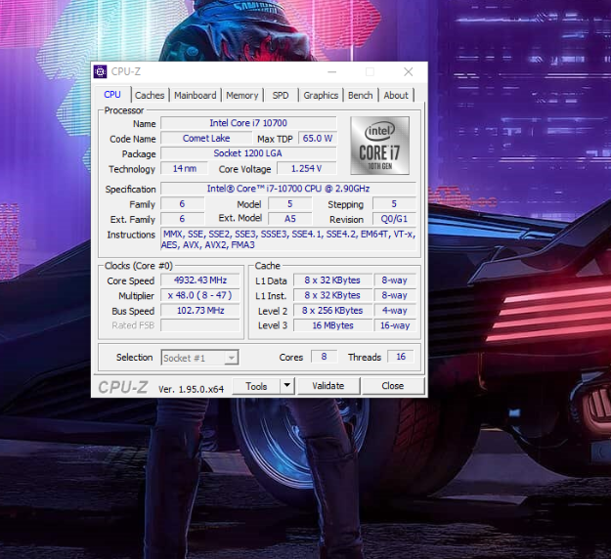Click the Level 2 associativity '4-way'
Screen dimensions: 611x559
pos(395,311)
